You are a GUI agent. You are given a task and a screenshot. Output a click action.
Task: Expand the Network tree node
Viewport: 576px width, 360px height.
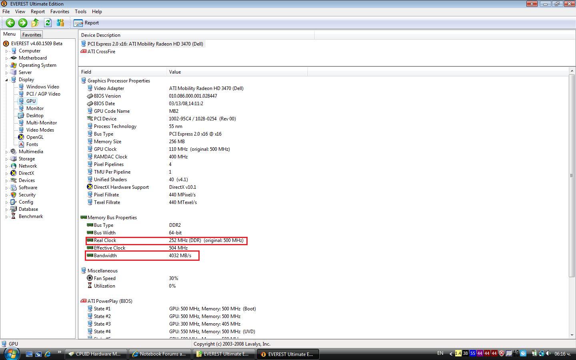7,166
